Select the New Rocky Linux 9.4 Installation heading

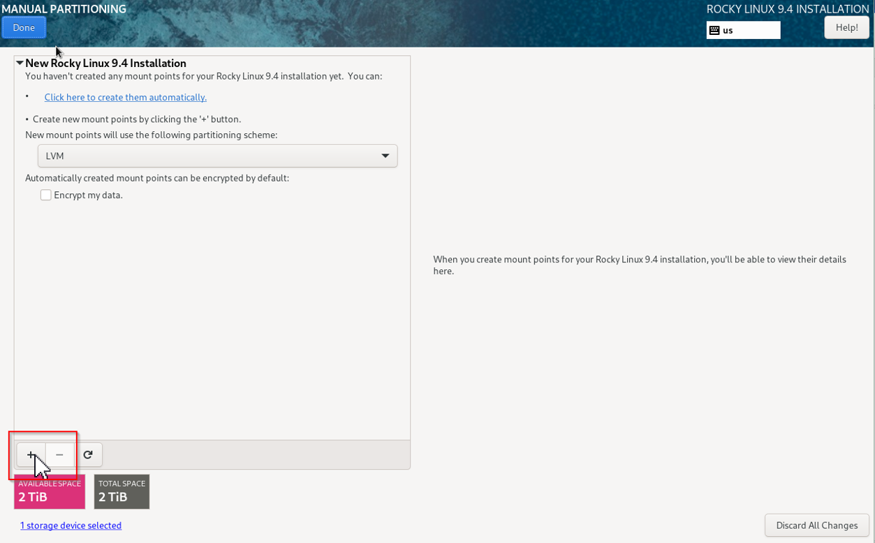click(105, 64)
